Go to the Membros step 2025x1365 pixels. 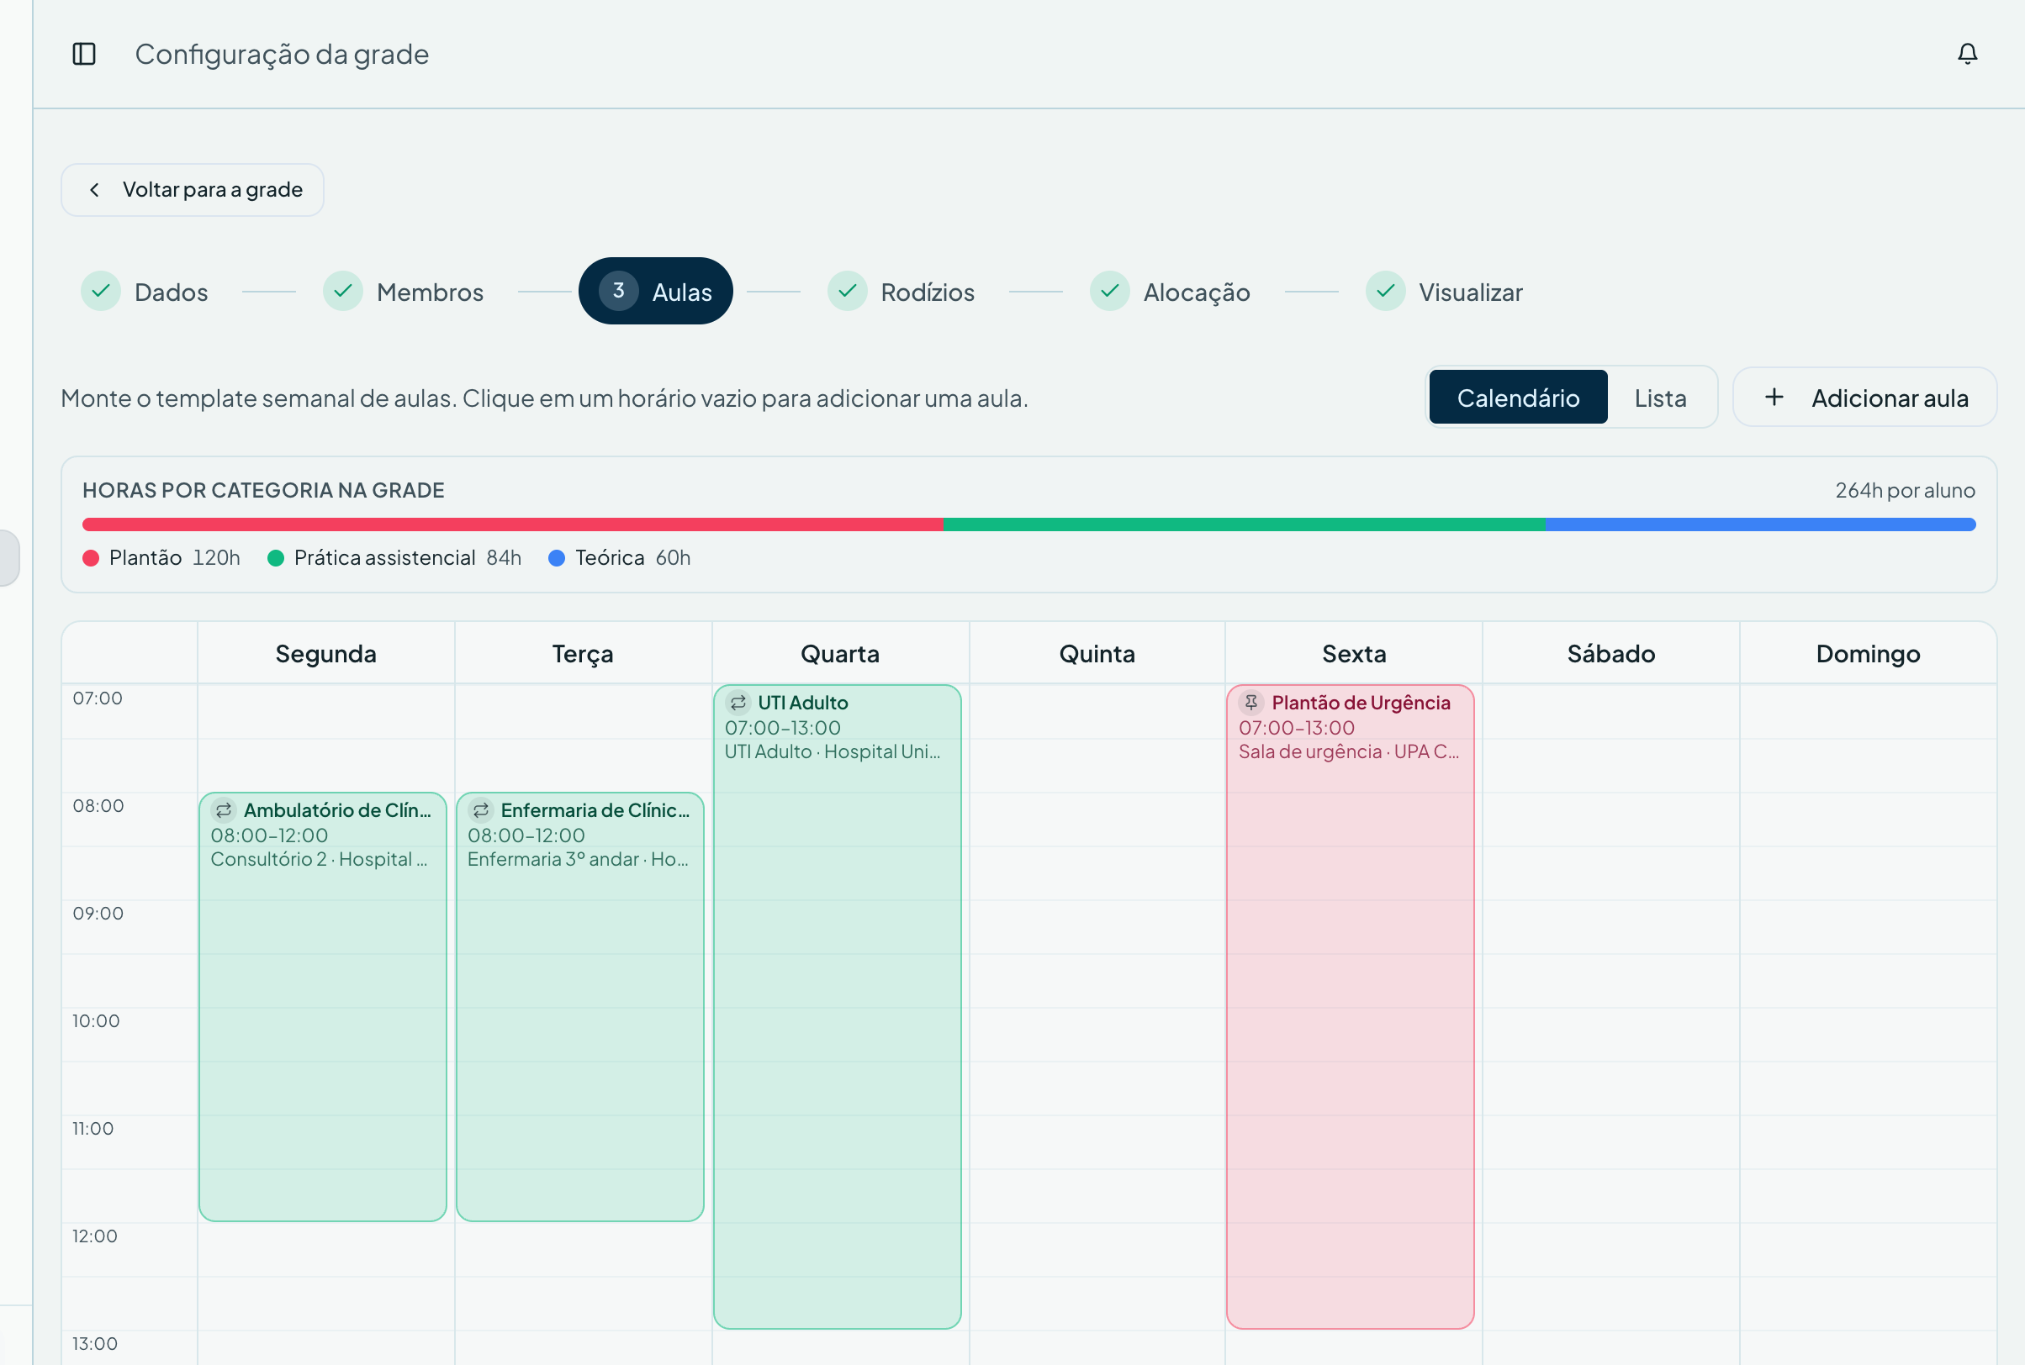(x=404, y=292)
